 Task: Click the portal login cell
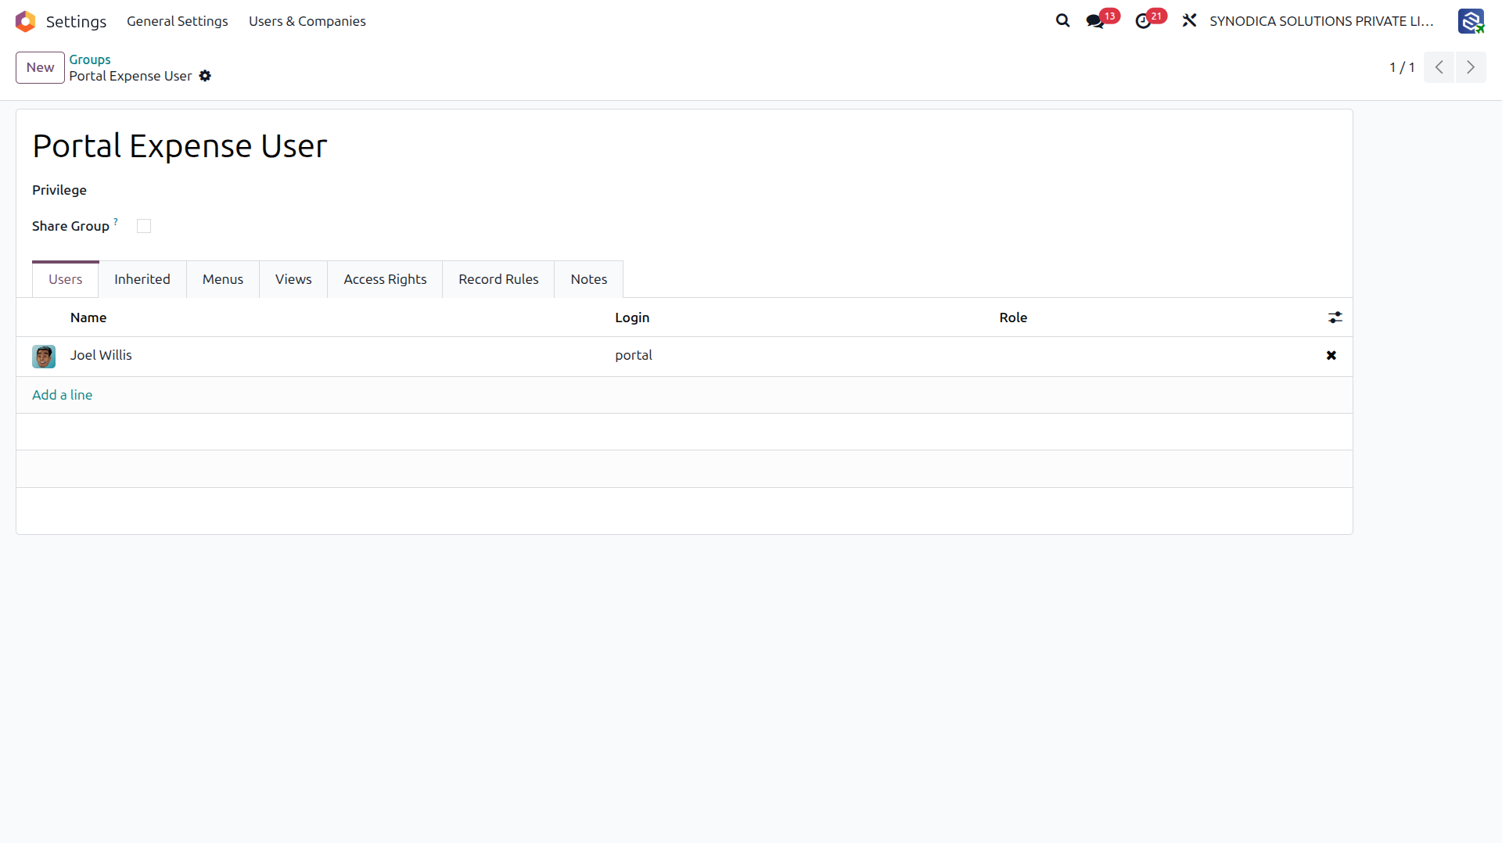634,355
